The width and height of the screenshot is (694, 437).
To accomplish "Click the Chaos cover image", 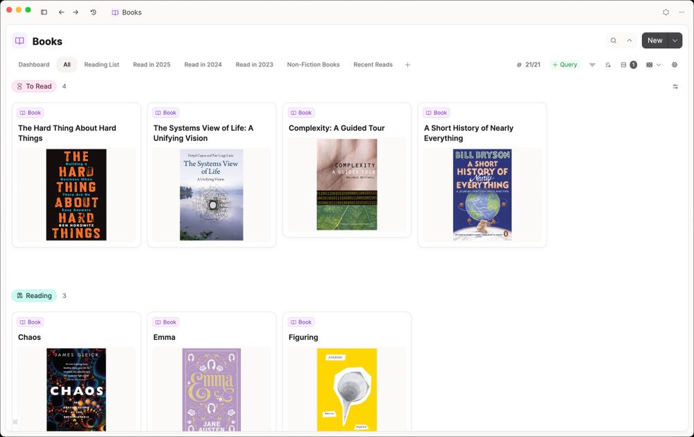I will [x=76, y=390].
